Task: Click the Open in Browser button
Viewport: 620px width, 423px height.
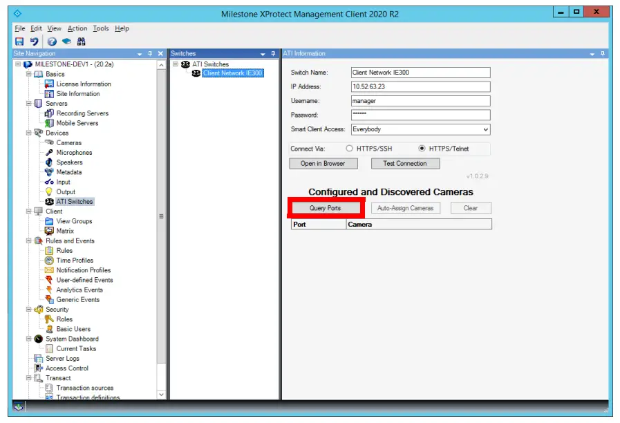Action: [323, 163]
